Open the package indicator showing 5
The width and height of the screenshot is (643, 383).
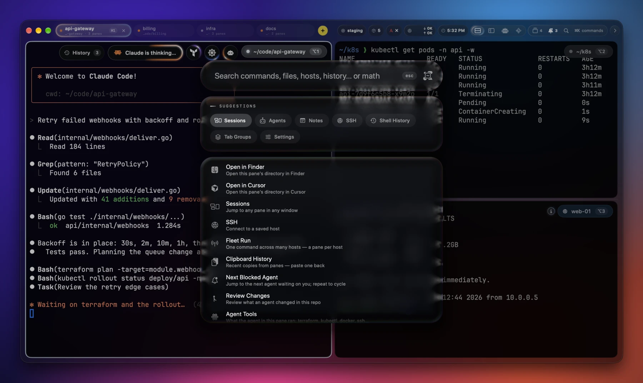pos(376,31)
